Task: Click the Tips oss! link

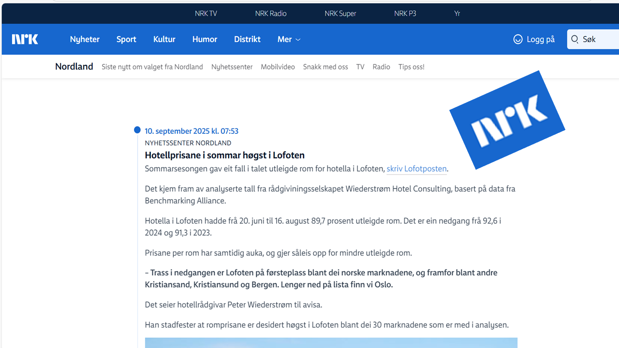Action: pos(411,67)
